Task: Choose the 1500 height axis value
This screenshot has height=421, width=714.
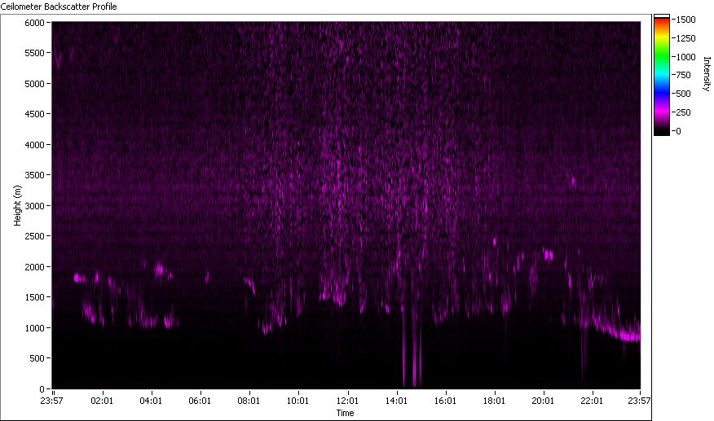Action: coord(34,297)
